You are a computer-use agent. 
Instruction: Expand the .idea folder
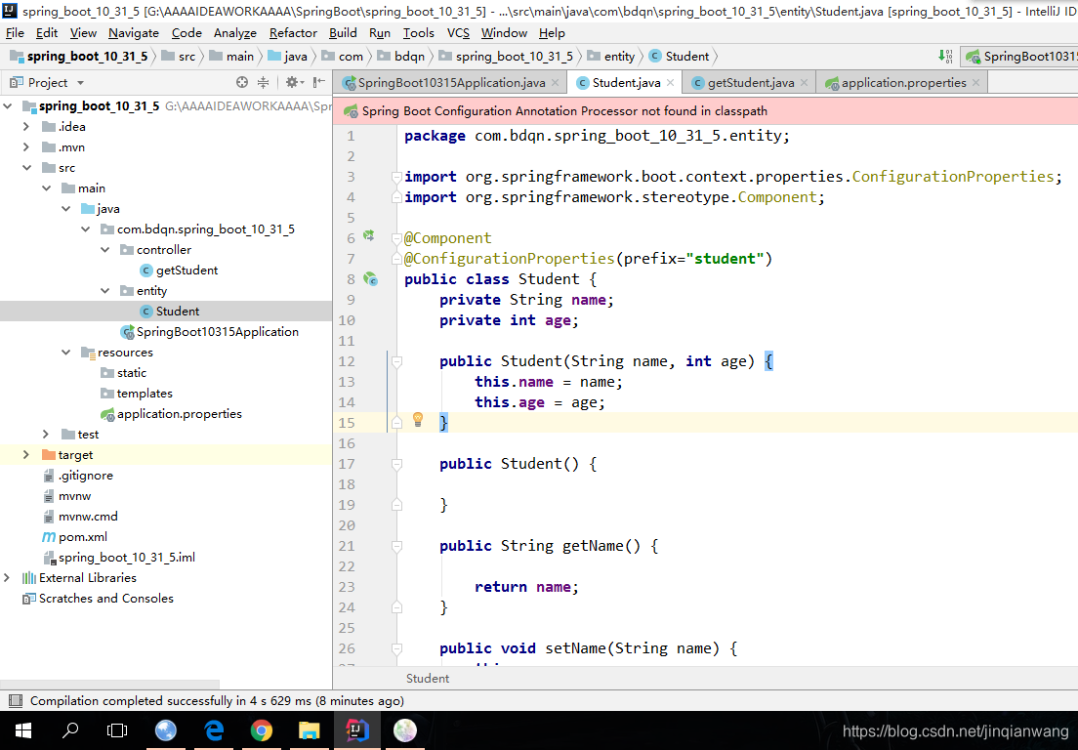click(x=26, y=127)
